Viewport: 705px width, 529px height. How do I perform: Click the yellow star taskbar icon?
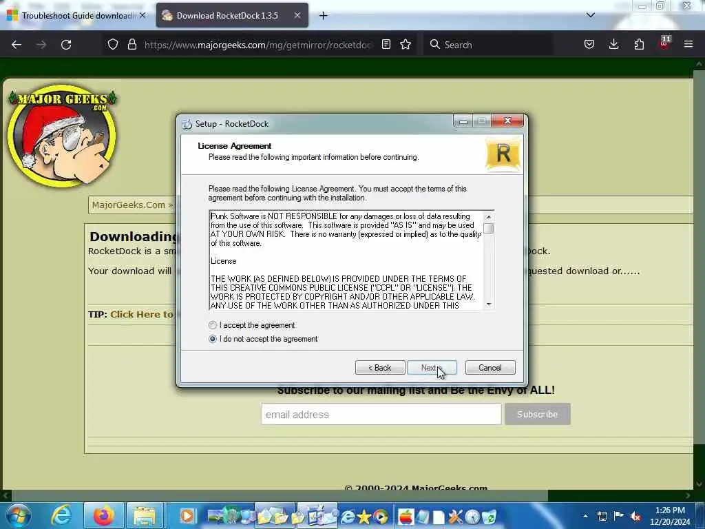[x=364, y=517]
